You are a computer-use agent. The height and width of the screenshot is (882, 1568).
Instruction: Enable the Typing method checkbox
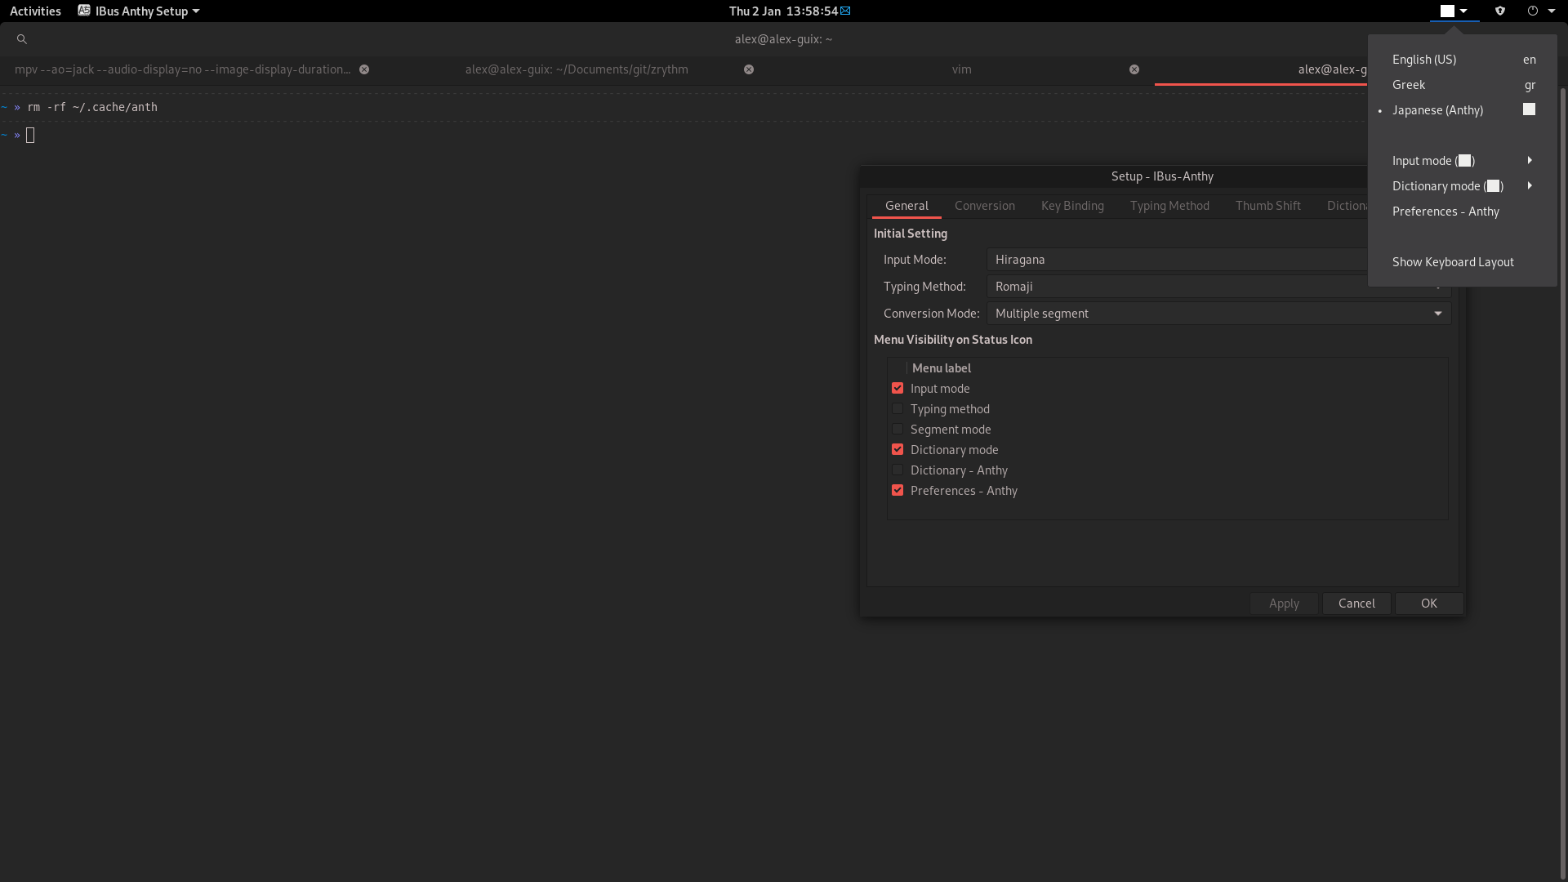(x=898, y=409)
